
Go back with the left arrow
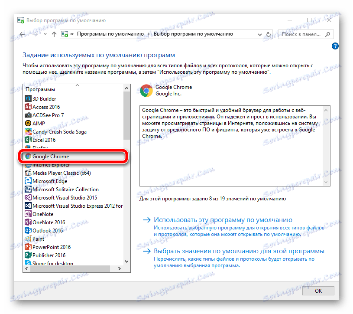click(x=22, y=34)
